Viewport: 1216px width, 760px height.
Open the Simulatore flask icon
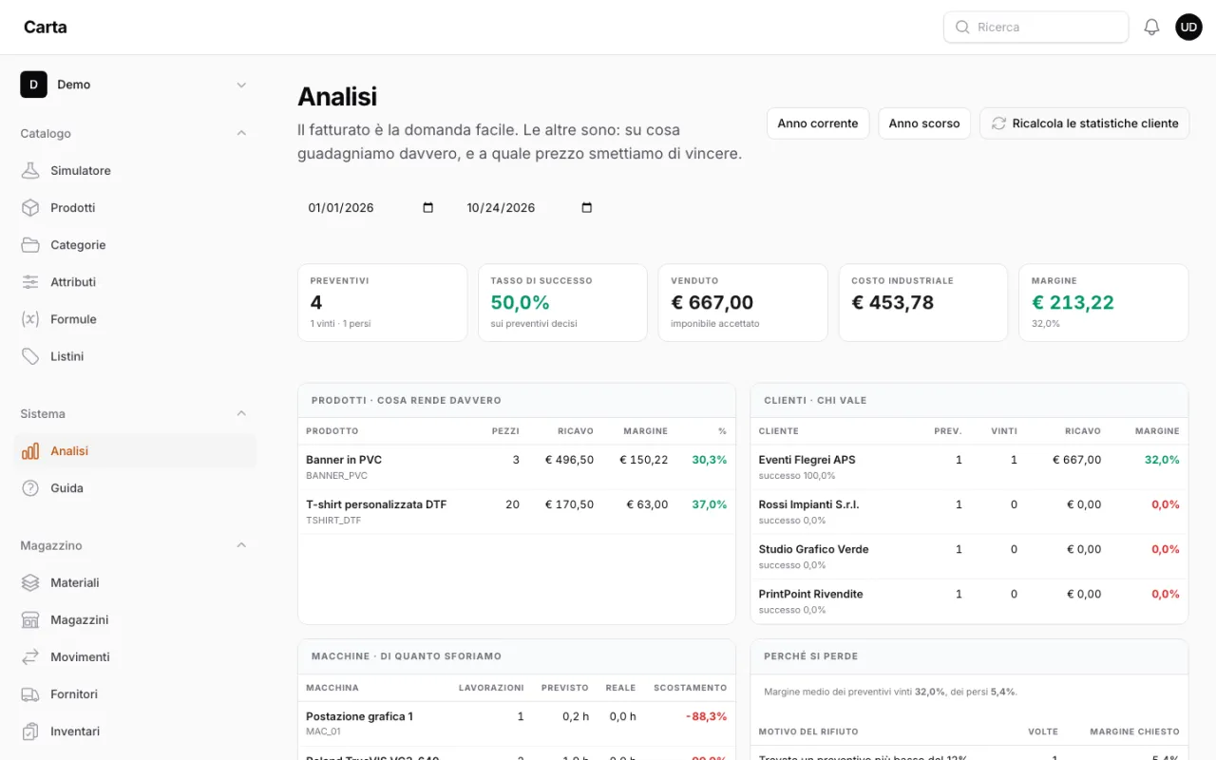[x=30, y=171]
